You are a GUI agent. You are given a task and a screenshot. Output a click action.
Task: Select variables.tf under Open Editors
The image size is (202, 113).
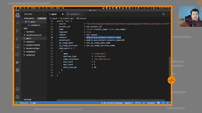pyautogui.click(x=35, y=25)
